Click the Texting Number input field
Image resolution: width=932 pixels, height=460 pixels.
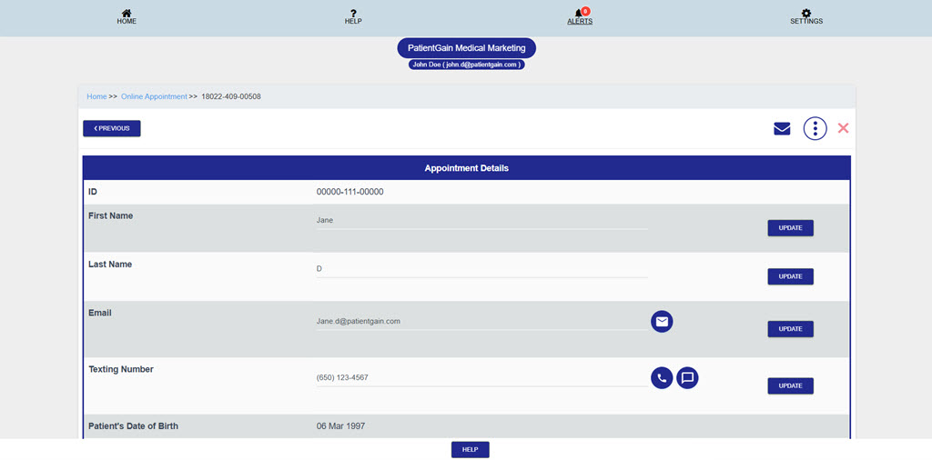click(x=481, y=377)
